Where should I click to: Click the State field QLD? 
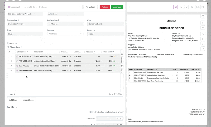(x=25, y=34)
